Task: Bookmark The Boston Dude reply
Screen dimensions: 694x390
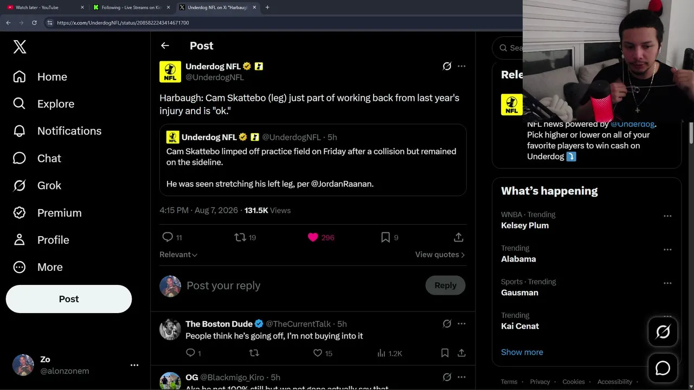Action: (x=445, y=353)
